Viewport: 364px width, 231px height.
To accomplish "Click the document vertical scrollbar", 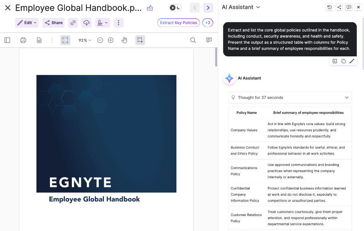I will click(x=216, y=57).
